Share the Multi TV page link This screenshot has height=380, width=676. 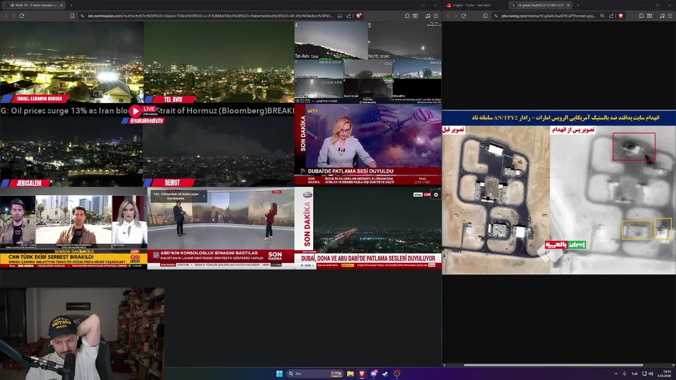coord(349,16)
